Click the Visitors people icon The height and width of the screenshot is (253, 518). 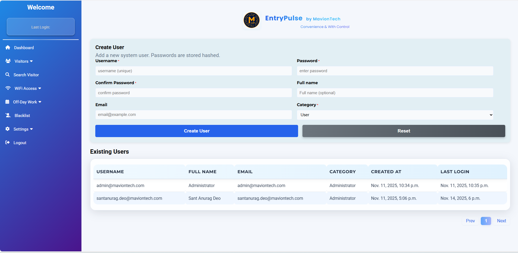click(8, 61)
